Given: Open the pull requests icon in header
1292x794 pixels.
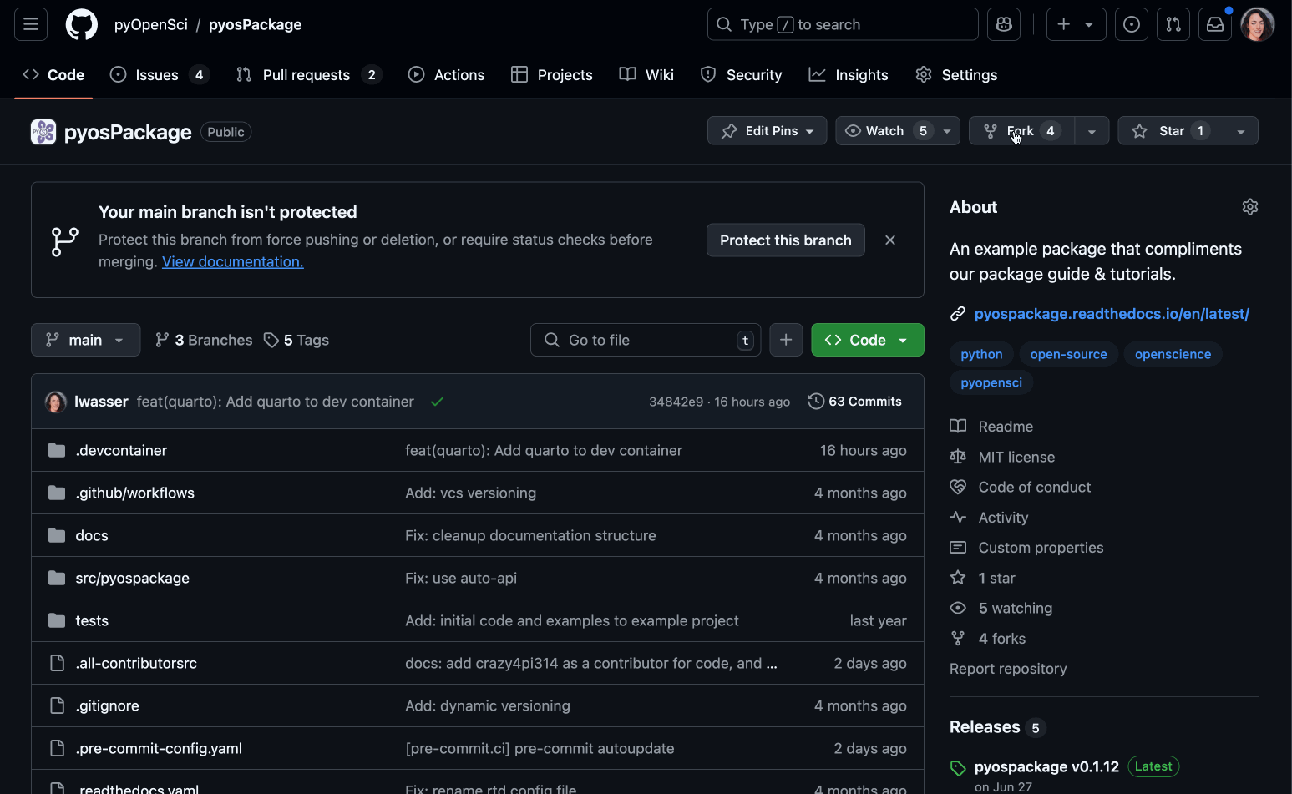Looking at the screenshot, I should tap(1173, 24).
